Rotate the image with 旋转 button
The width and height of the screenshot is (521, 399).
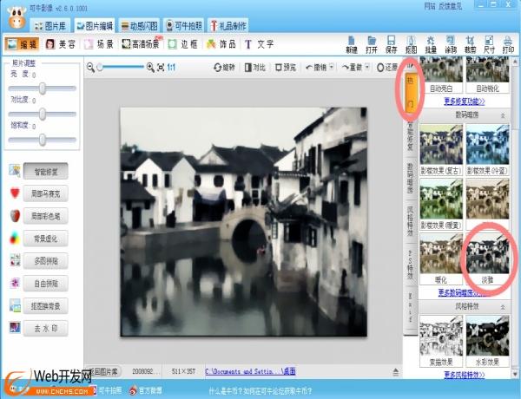point(223,67)
